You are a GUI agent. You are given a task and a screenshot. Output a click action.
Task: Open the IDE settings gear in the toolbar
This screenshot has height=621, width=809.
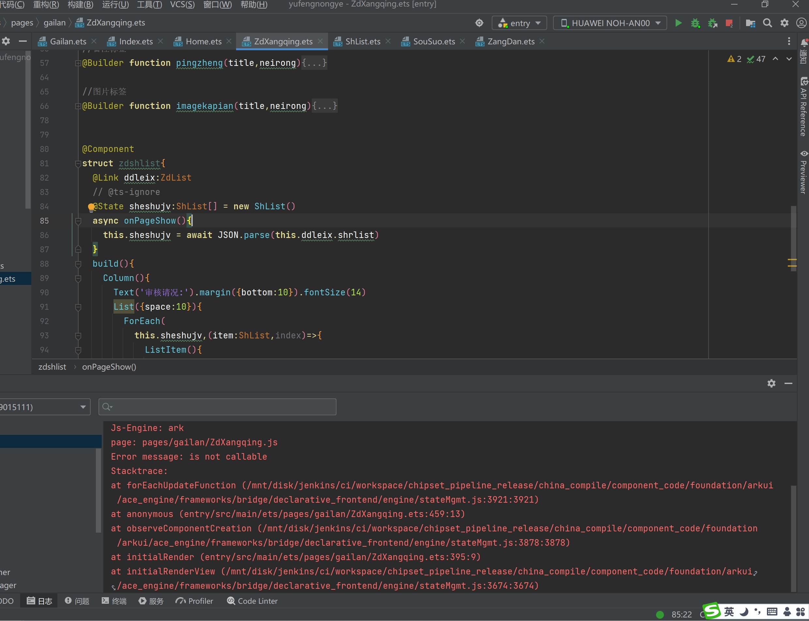(x=784, y=23)
